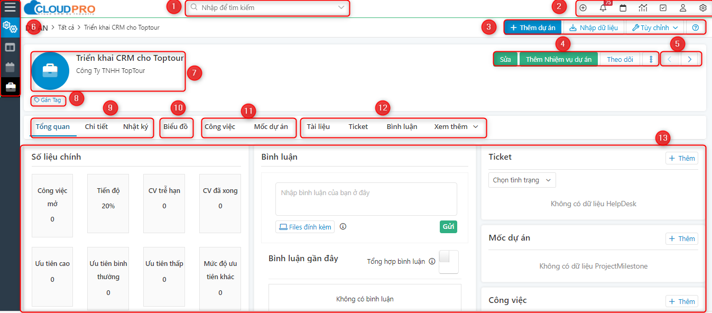Open the user profile icon
The image size is (712, 313).
(683, 8)
